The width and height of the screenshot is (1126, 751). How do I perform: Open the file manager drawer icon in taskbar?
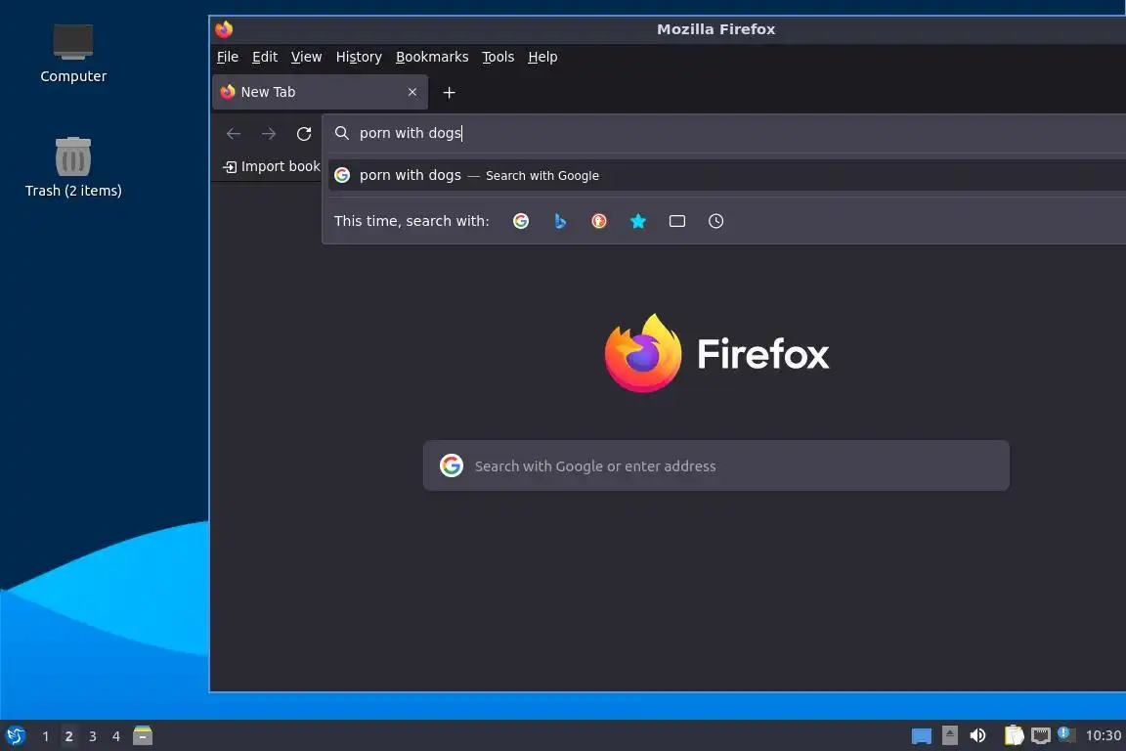pyautogui.click(x=142, y=735)
